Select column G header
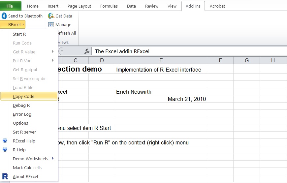The height and width of the screenshot is (183, 287). (x=246, y=60)
